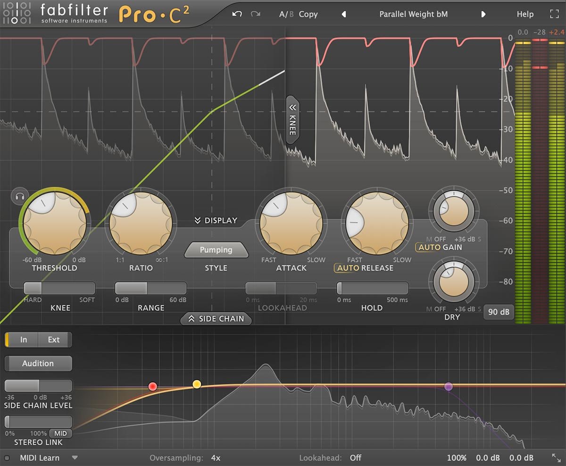
Task: Open the Help menu
Action: (525, 14)
